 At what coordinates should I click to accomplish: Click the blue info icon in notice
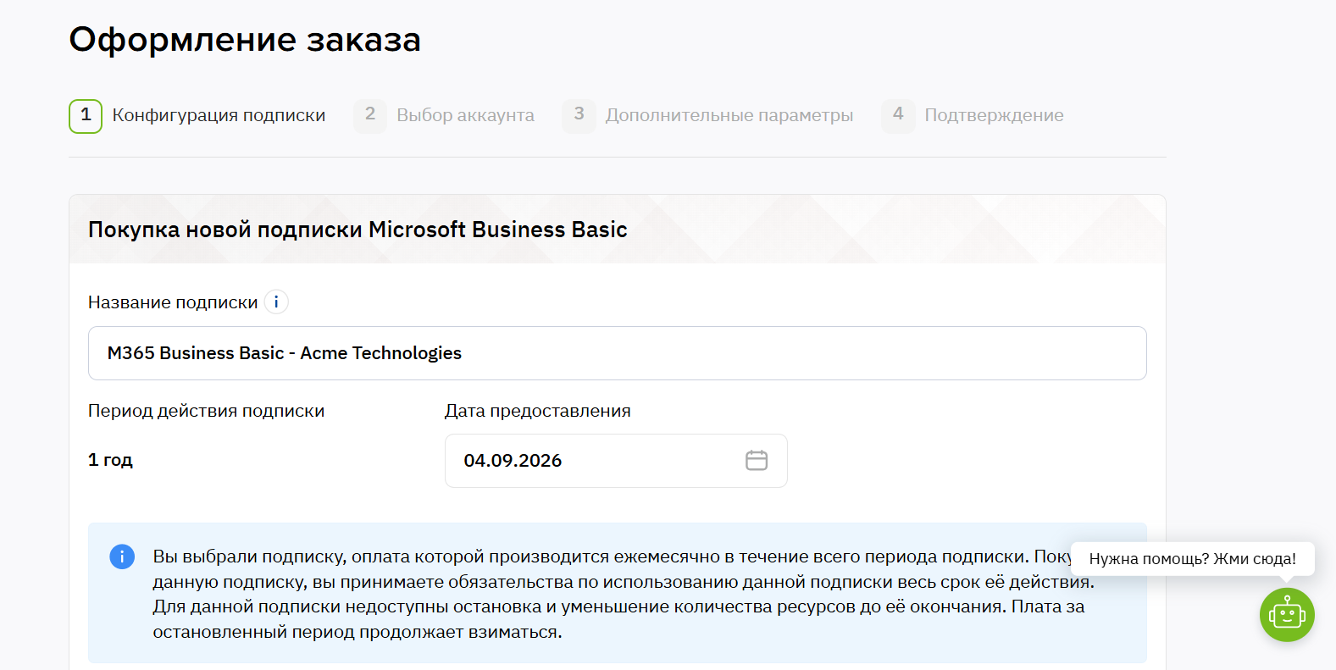(x=122, y=556)
